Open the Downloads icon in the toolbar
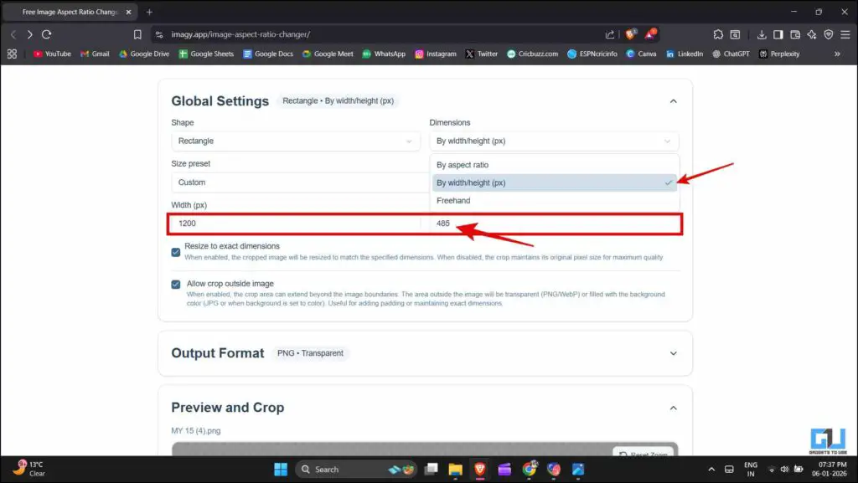This screenshot has height=483, width=858. (762, 34)
